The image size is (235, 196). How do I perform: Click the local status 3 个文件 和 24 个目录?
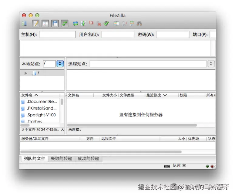coord(42,130)
